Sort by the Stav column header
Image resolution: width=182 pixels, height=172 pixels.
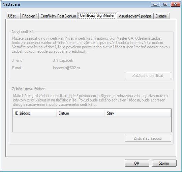pyautogui.click(x=138, y=113)
